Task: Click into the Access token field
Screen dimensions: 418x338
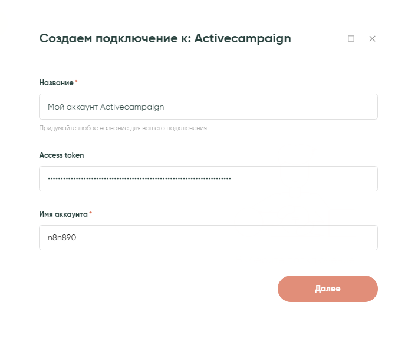Action: 208,178
